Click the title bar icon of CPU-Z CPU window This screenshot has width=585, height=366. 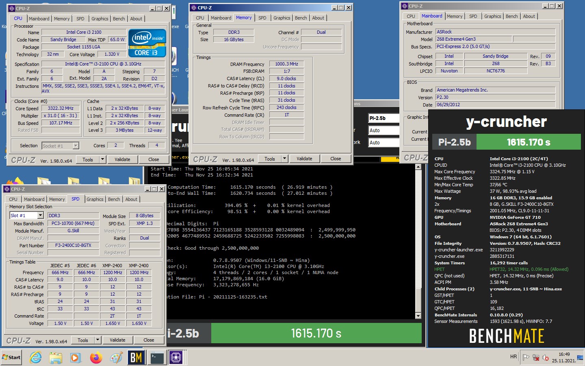click(11, 8)
